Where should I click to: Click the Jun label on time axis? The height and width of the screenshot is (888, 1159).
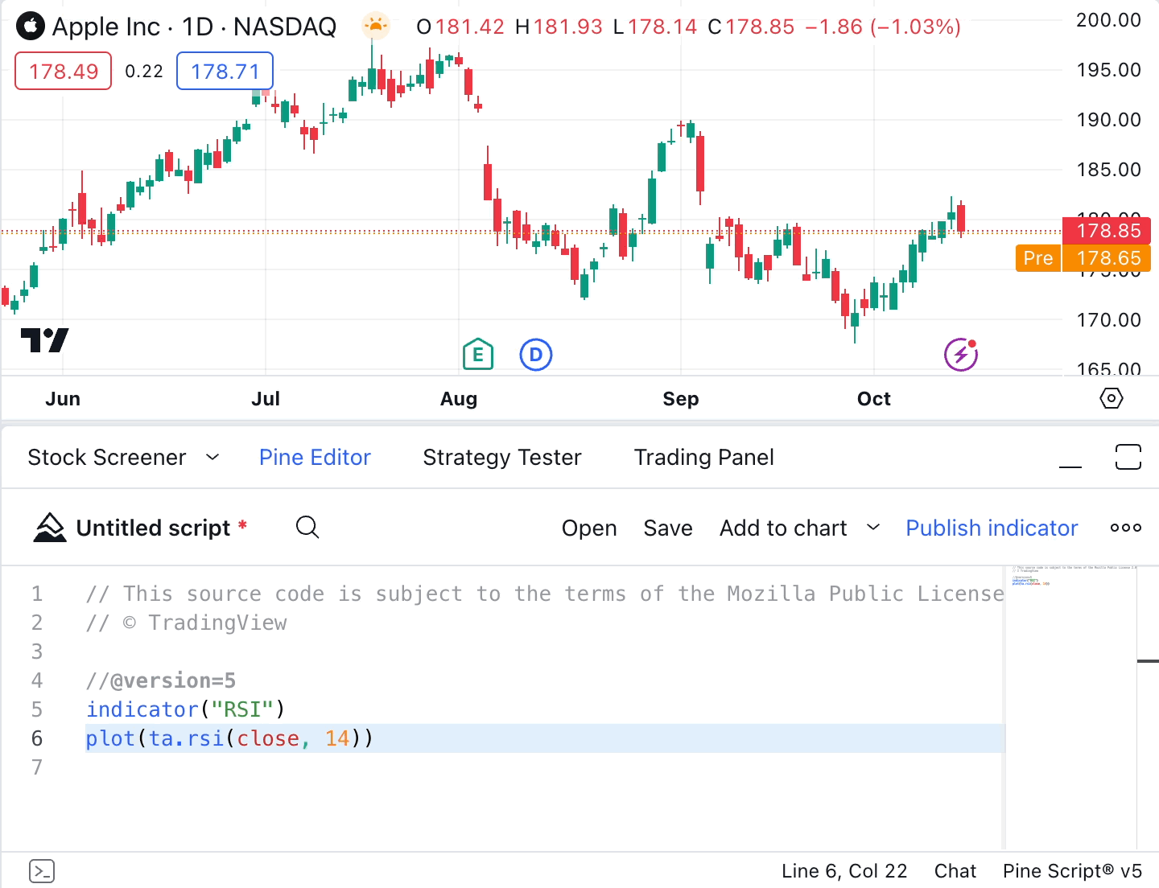coord(63,399)
